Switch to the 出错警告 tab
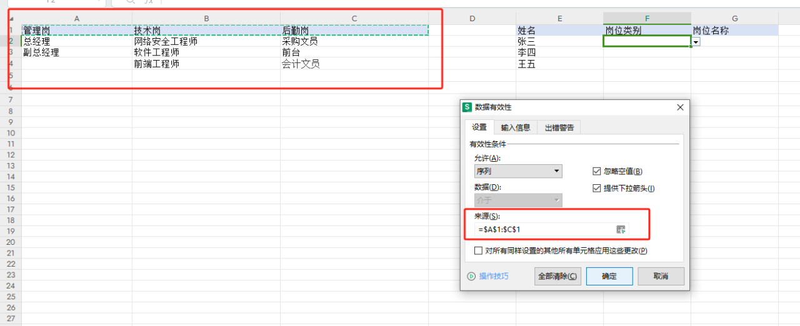Screen dimensions: 800x326 [559, 127]
